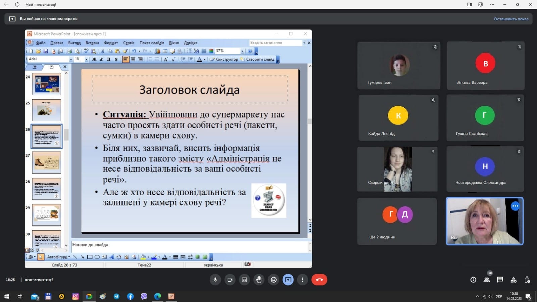Open the emoji reactions button

274,280
